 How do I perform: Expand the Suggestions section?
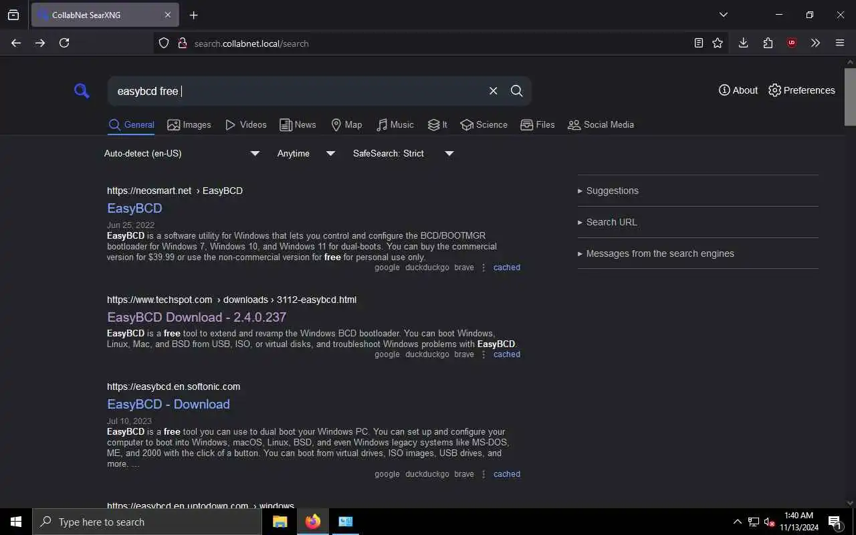[608, 191]
